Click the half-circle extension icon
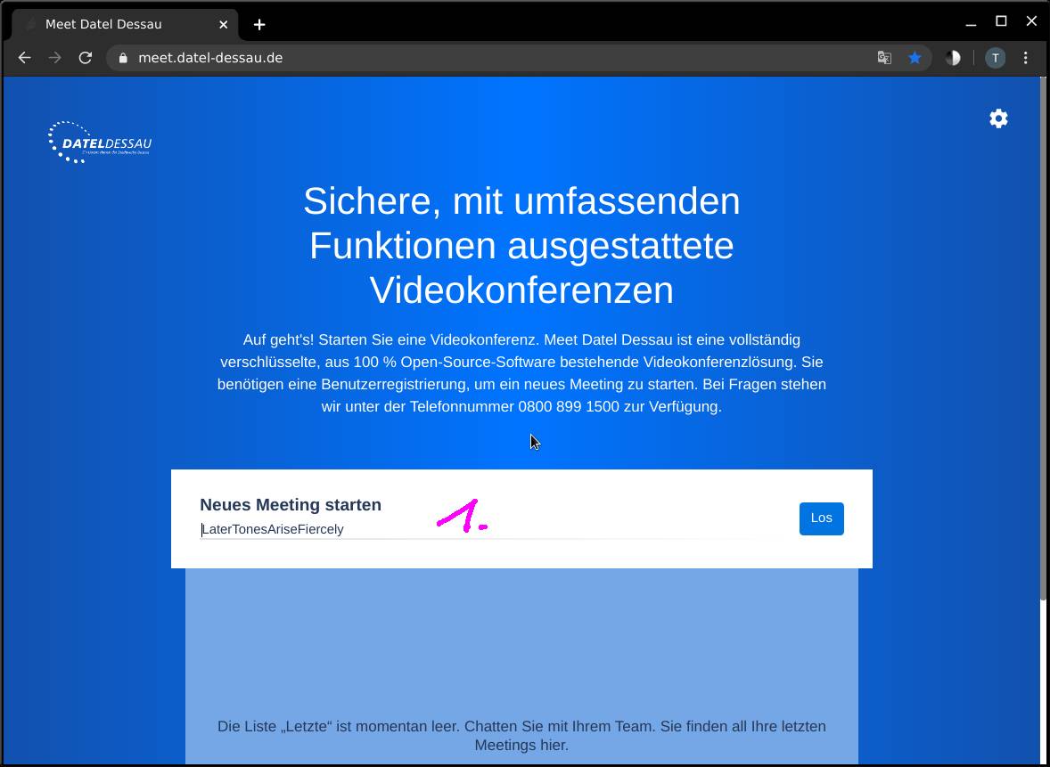 click(953, 58)
